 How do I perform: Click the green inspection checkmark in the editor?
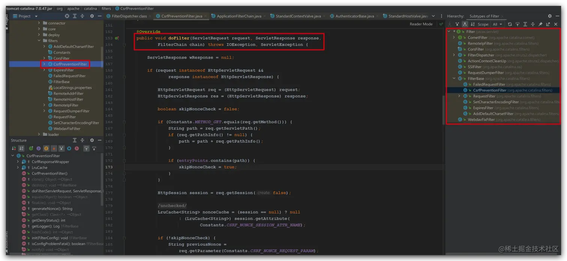[x=441, y=24]
